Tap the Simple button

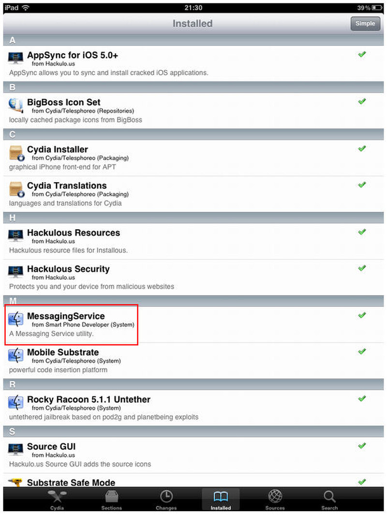pos(365,24)
